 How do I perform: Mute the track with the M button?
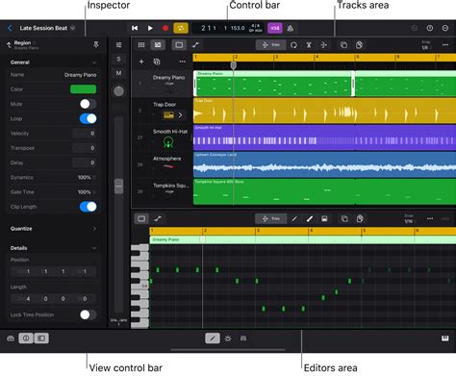[x=118, y=73]
